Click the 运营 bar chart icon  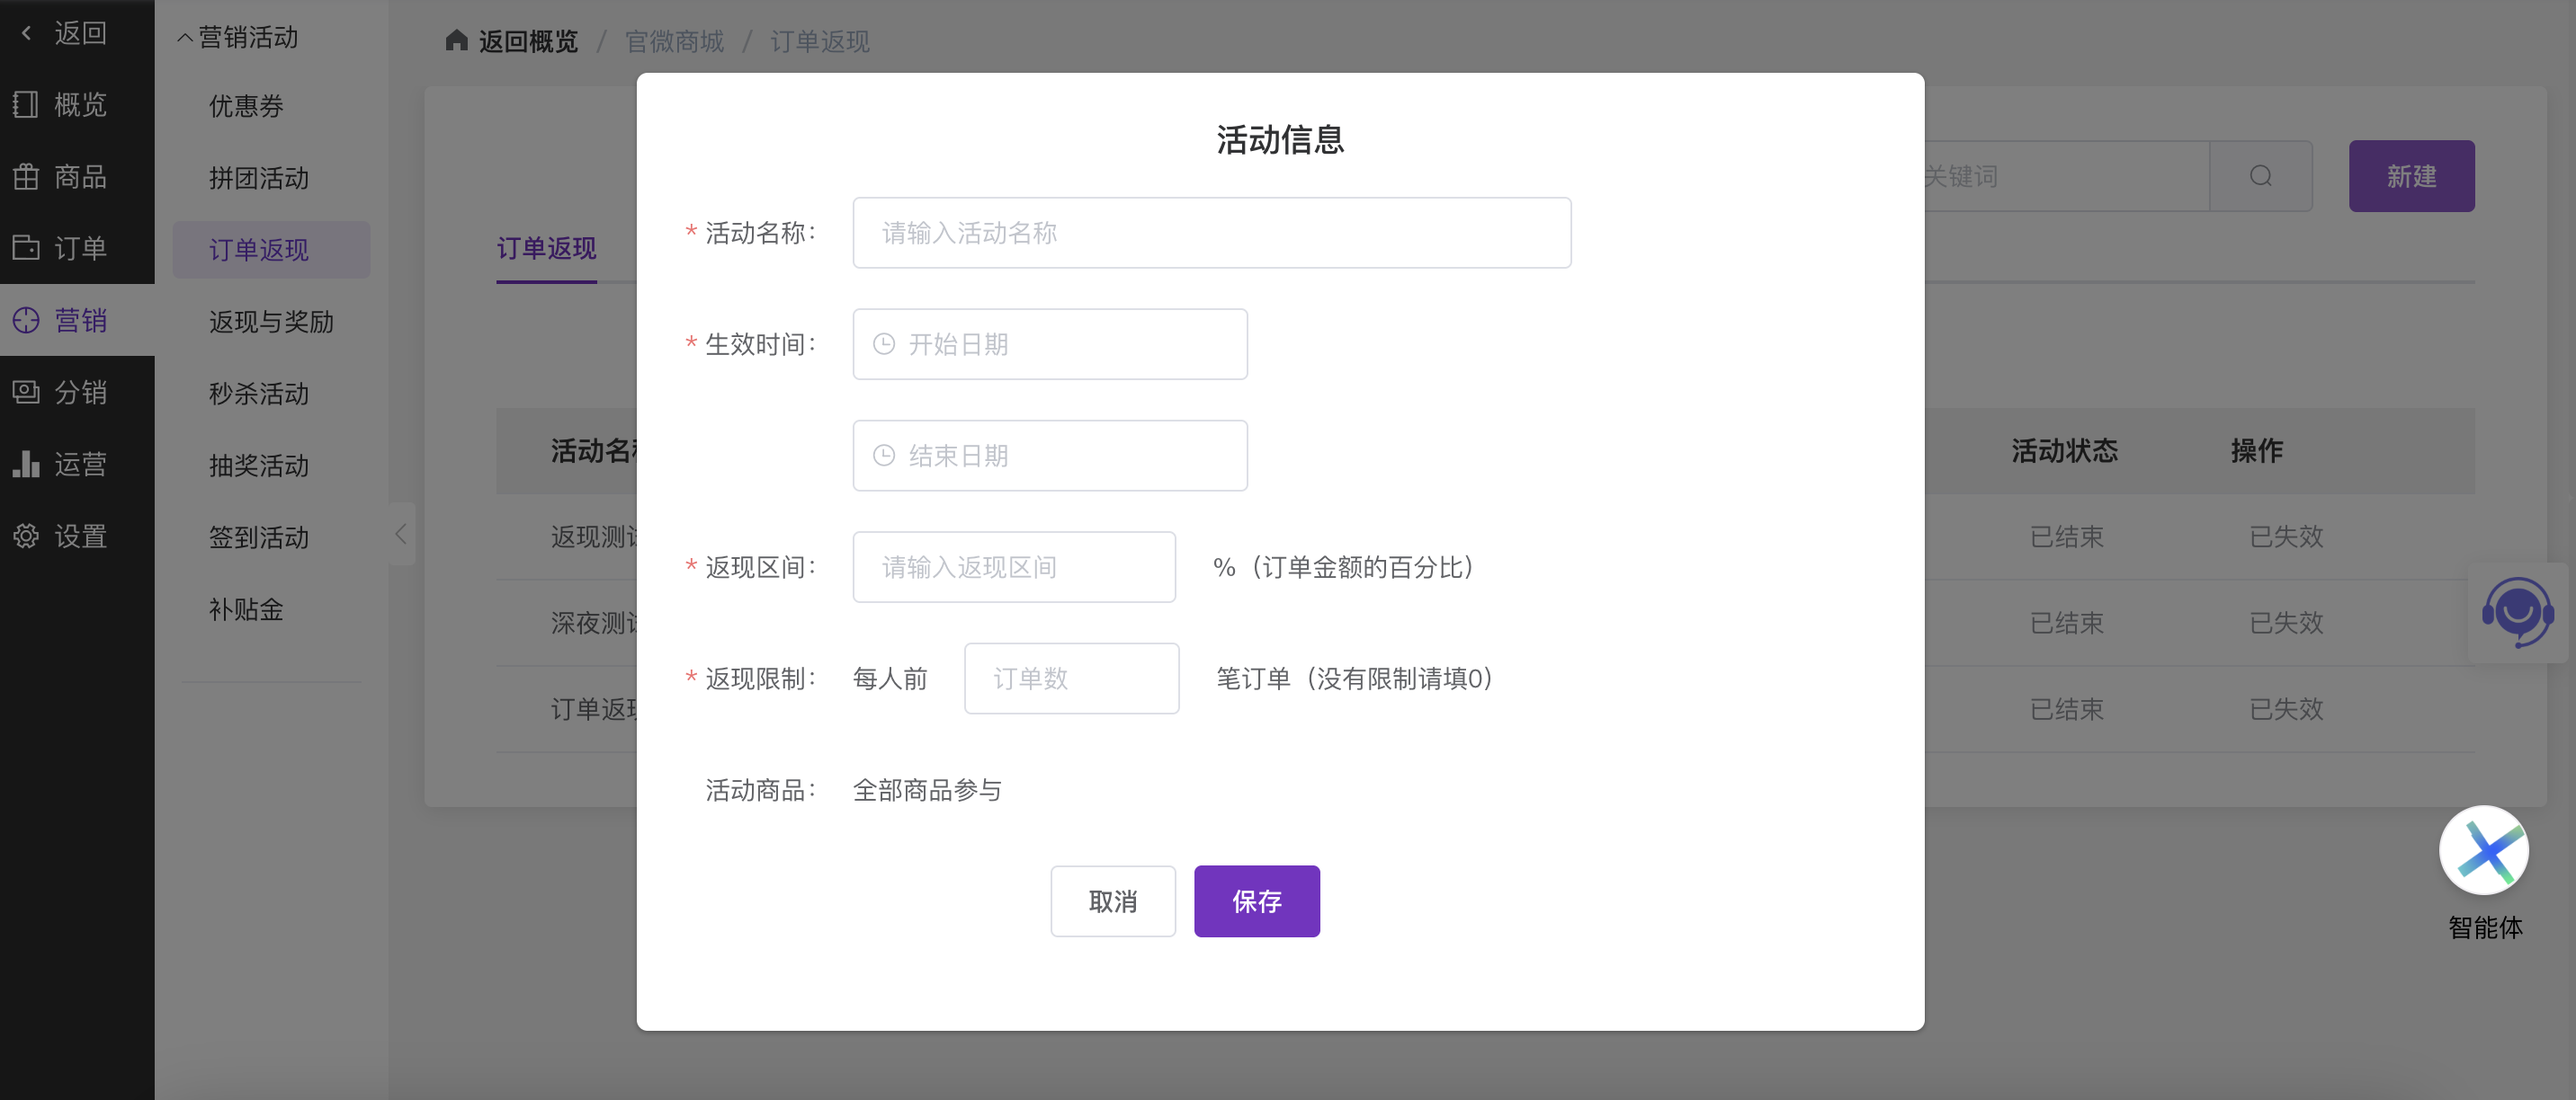tap(26, 464)
